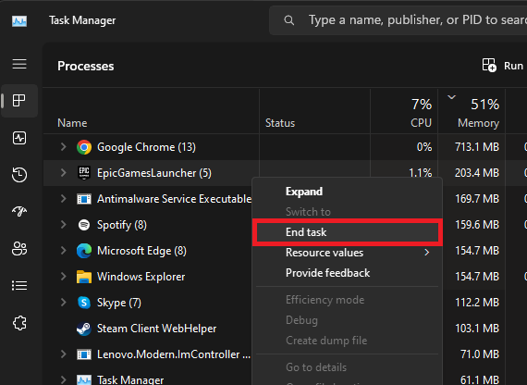Click the Windows Explorer folder icon
The width and height of the screenshot is (527, 385).
tap(84, 277)
